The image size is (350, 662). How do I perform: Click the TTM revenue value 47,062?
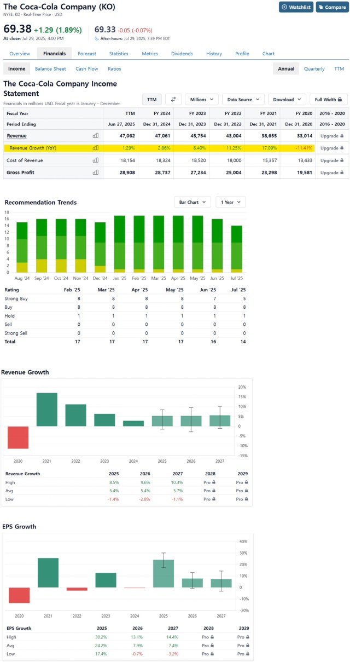click(126, 135)
